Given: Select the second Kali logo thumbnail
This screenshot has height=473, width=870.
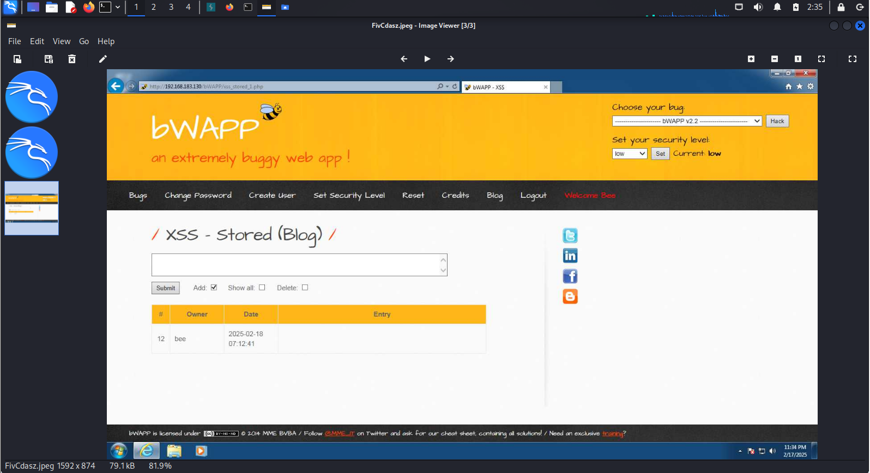Looking at the screenshot, I should pyautogui.click(x=32, y=153).
